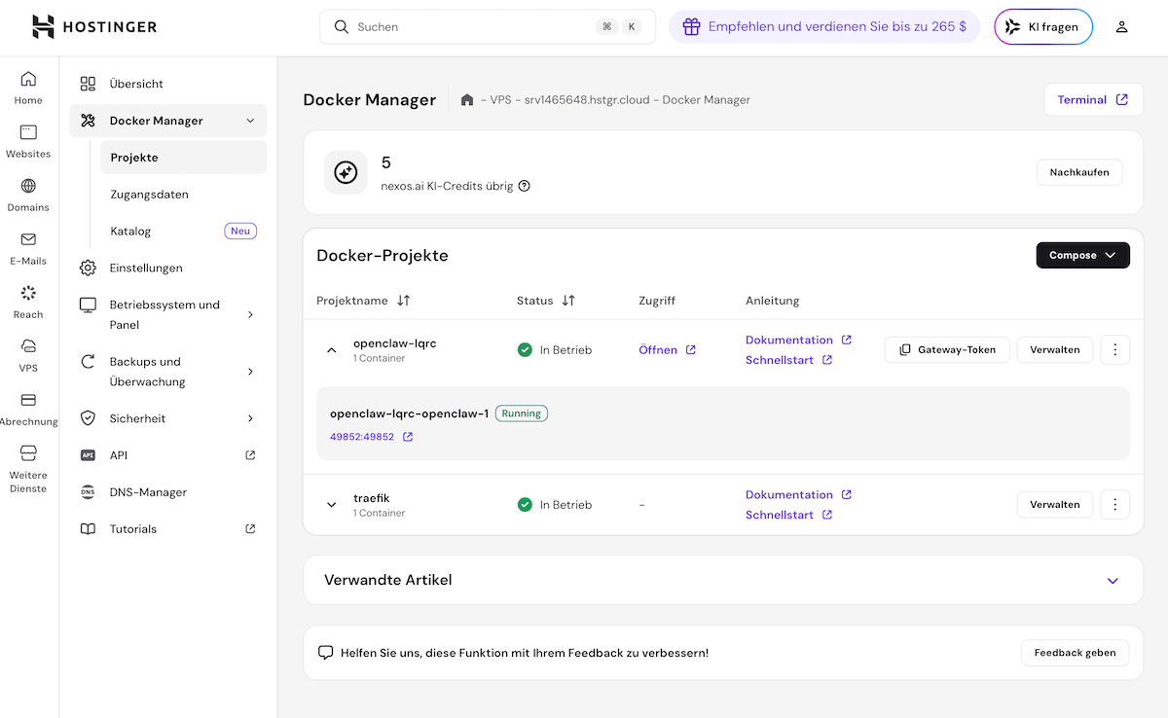
Task: Open three-dot menu for openclaw-lqrc
Action: tap(1114, 349)
